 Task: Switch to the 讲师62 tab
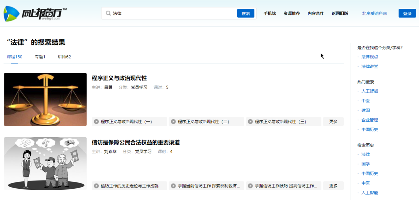[64, 57]
